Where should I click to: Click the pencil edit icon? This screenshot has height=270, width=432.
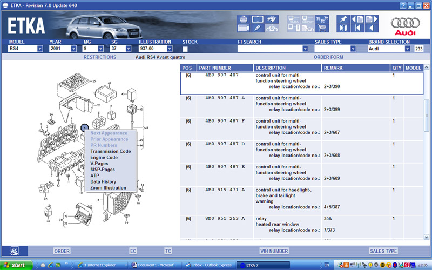click(x=258, y=28)
